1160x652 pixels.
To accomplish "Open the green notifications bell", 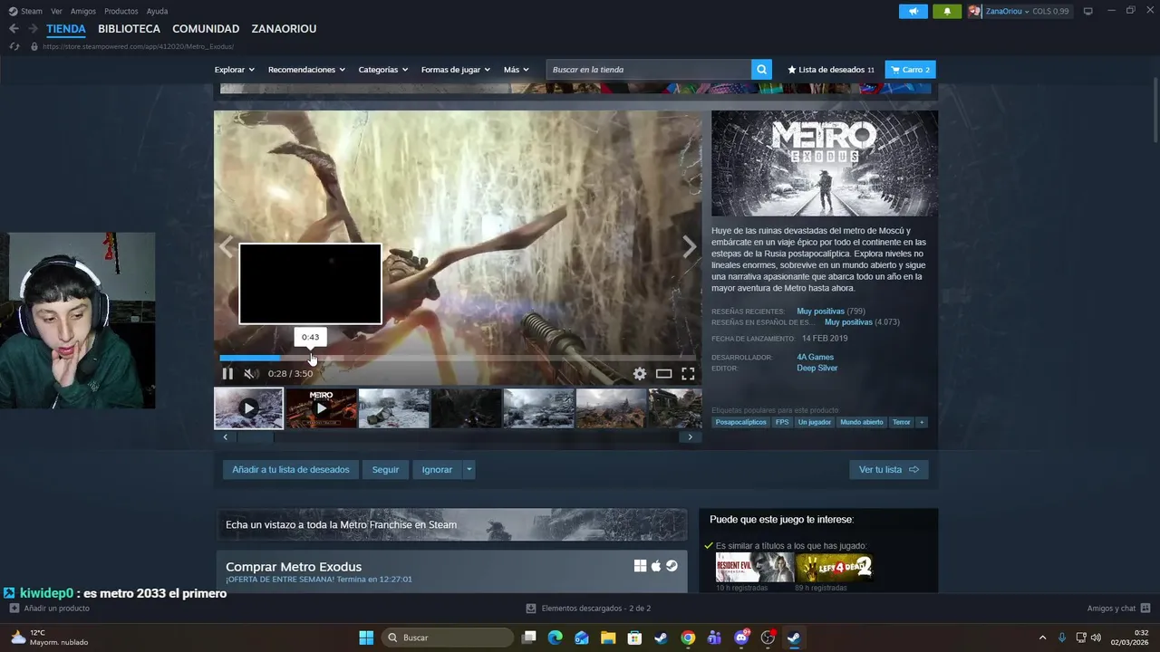I will click(x=947, y=11).
